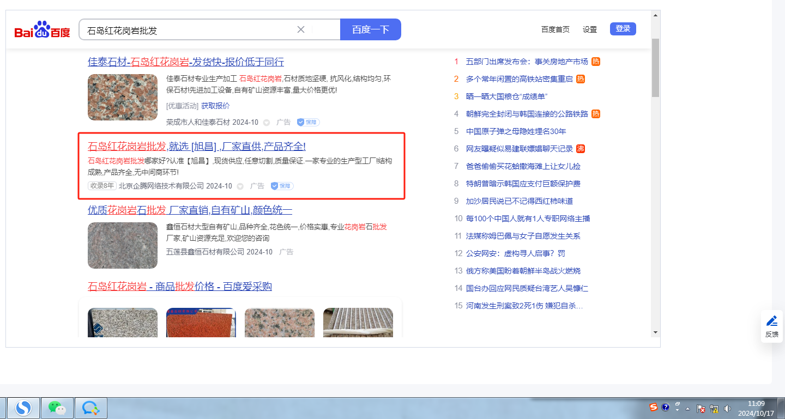Open hot search 多个常年闲置的高铁站密集重启
Screen dimensions: 785x419
pyautogui.click(x=520, y=79)
